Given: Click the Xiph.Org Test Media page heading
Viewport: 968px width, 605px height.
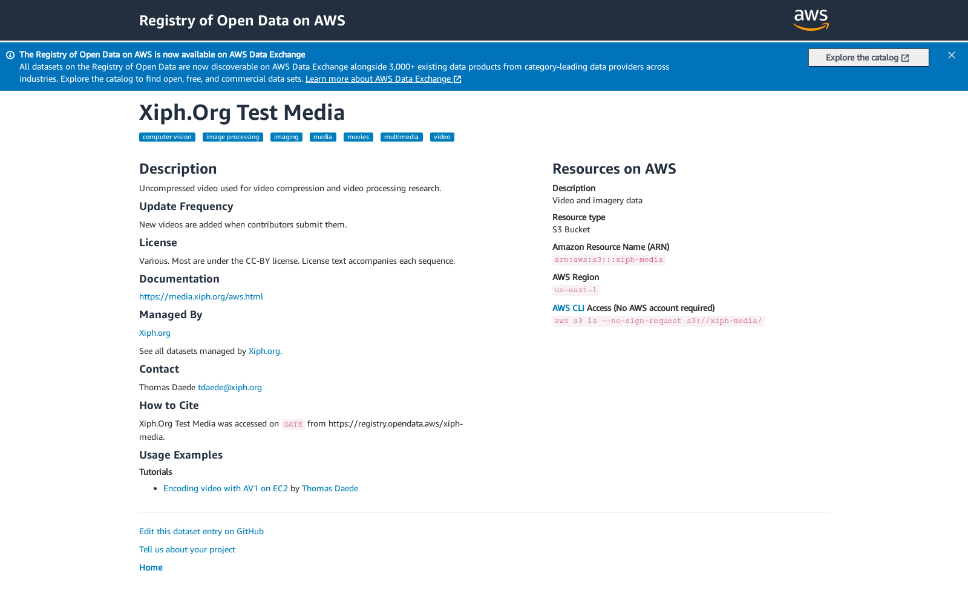Looking at the screenshot, I should (x=242, y=113).
